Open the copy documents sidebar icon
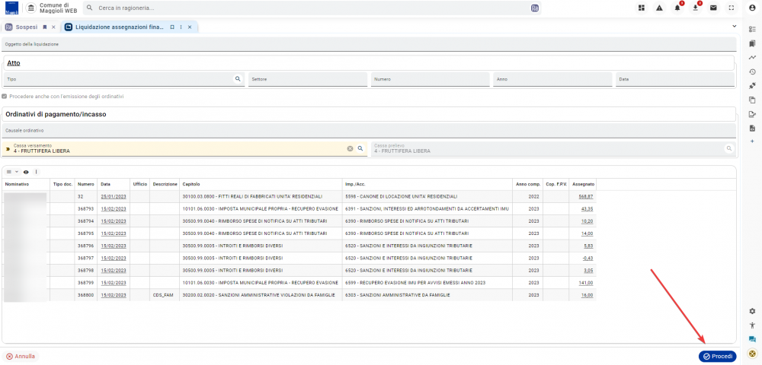This screenshot has height=365, width=762. [x=752, y=100]
